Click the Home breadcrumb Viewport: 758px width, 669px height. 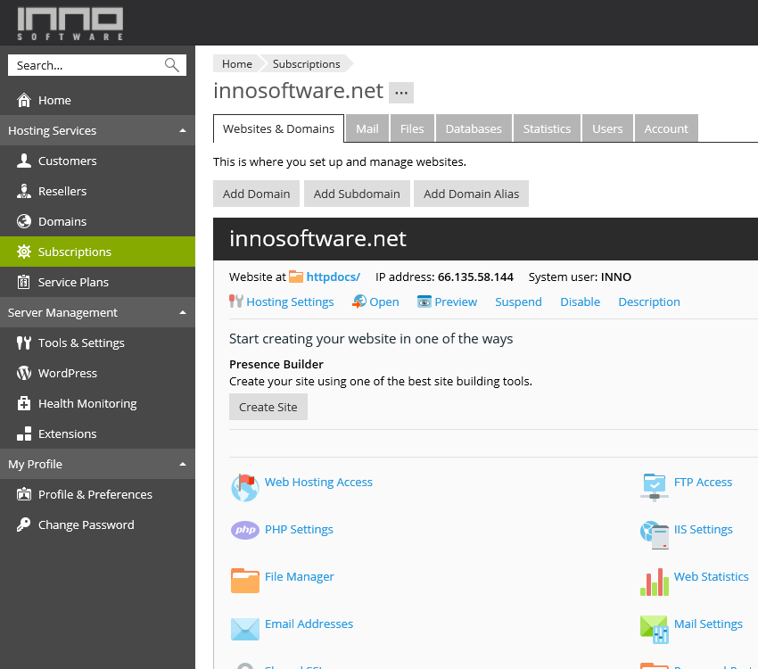(x=237, y=64)
